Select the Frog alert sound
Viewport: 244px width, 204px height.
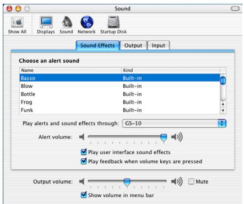pos(120,102)
